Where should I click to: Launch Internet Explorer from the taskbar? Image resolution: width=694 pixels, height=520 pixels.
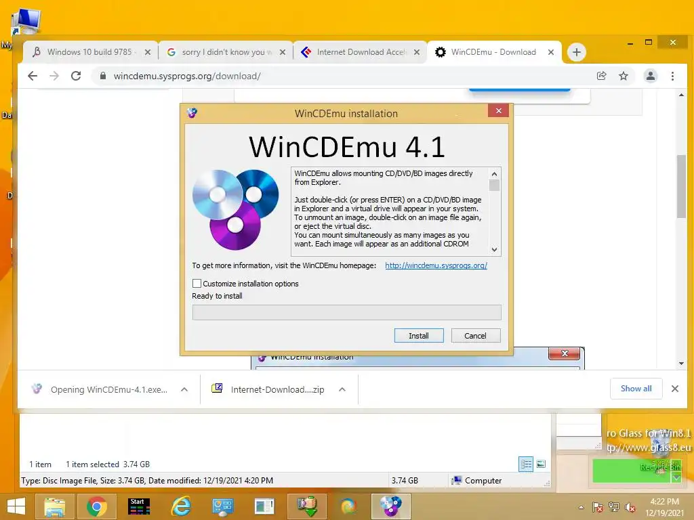point(180,506)
